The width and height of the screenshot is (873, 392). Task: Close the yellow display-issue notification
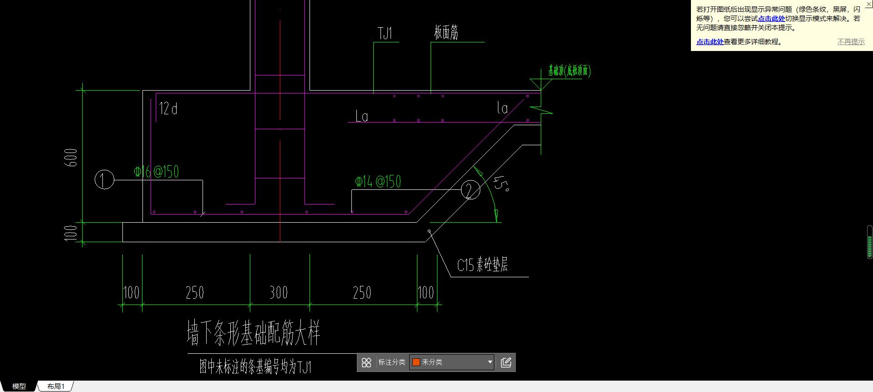[868, 4]
